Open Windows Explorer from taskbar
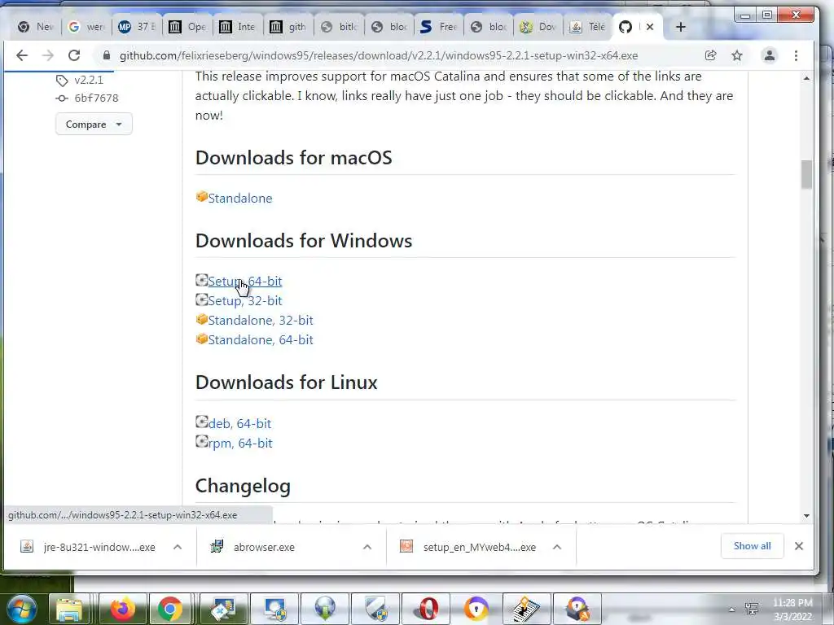 pyautogui.click(x=69, y=609)
